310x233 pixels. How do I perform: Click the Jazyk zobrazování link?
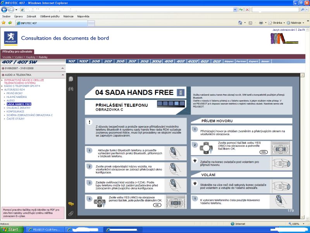[x=284, y=30]
